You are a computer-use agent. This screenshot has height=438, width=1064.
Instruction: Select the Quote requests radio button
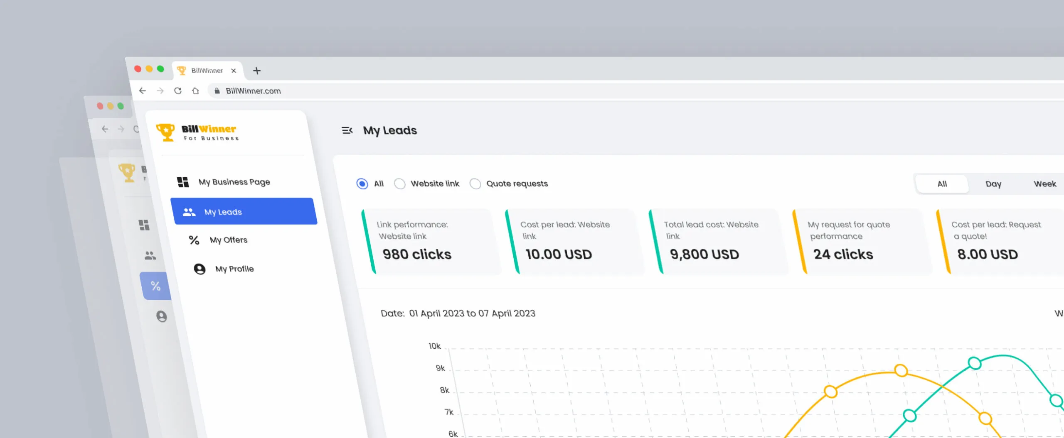475,184
